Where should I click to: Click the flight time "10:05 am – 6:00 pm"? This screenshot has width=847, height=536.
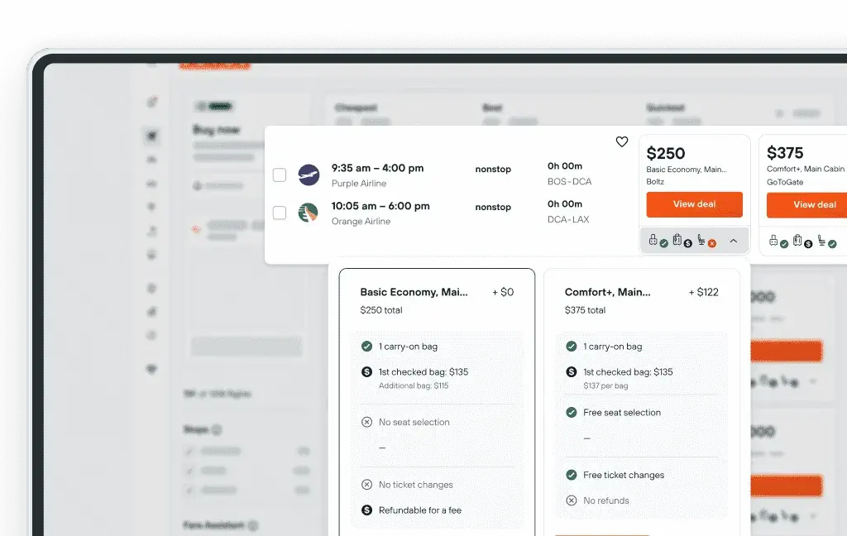click(x=380, y=206)
